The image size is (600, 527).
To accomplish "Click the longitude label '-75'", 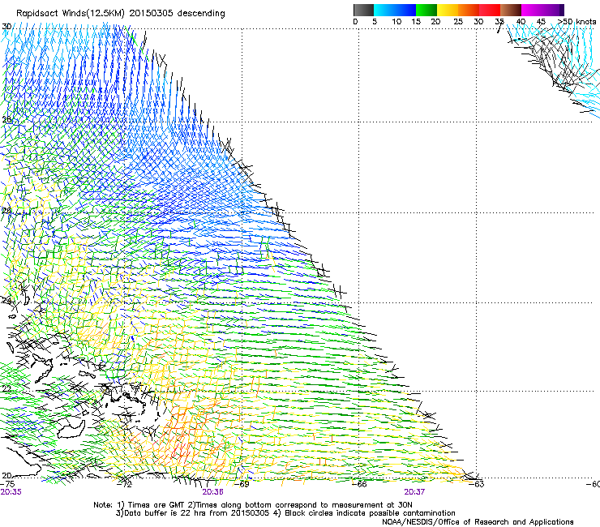I will coord(7,484).
